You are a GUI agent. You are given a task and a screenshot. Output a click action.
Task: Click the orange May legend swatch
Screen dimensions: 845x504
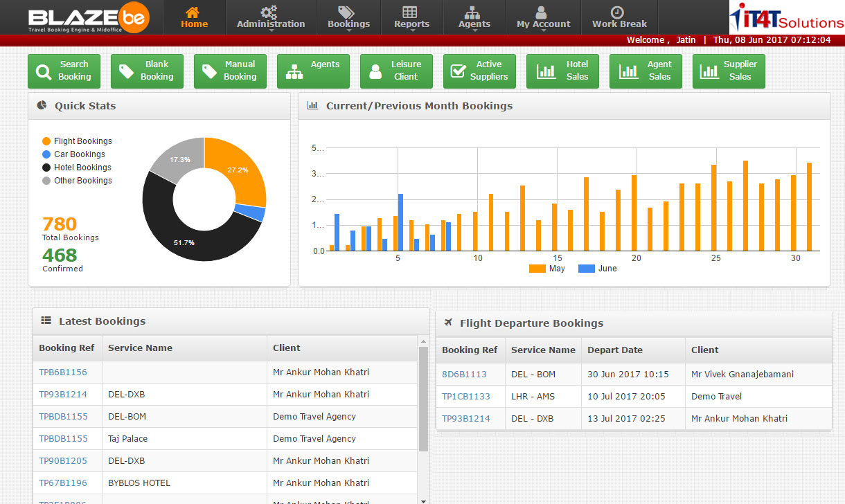(537, 269)
